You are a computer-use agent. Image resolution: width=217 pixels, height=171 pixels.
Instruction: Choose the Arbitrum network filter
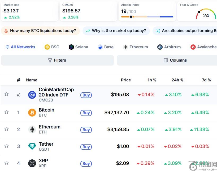tap(169, 47)
